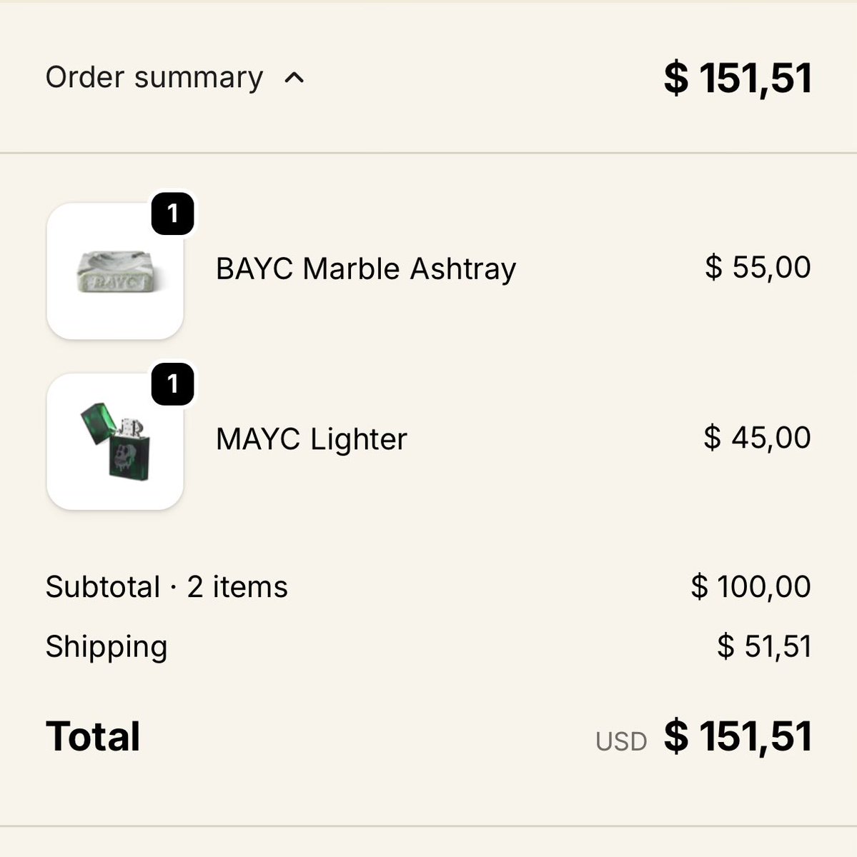Screen dimensions: 857x857
Task: Click the Shipping label
Action: [x=106, y=646]
